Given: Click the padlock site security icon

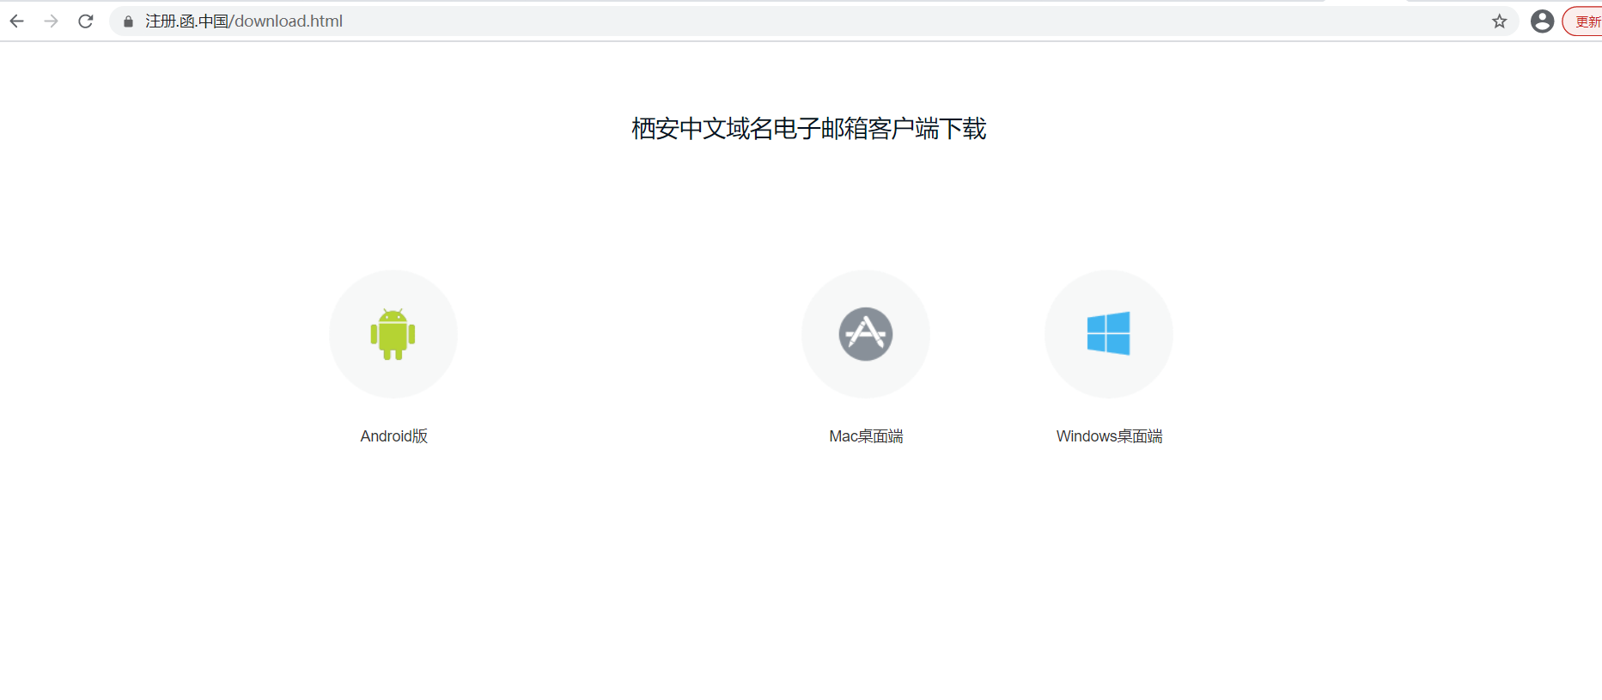Looking at the screenshot, I should click(x=129, y=21).
